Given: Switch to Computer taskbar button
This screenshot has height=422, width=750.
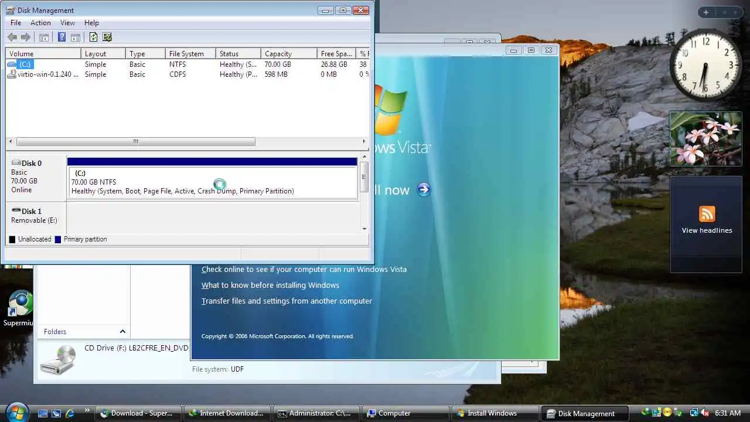Looking at the screenshot, I should (406, 413).
